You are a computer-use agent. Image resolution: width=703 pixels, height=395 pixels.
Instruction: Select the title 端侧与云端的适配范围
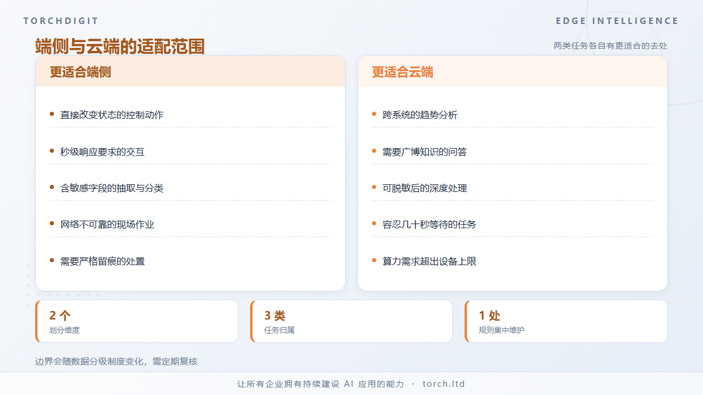[120, 46]
